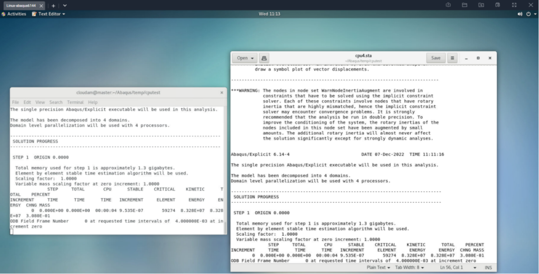Click 'PERCENT CHNG MASS' column header in editor

tap(472, 247)
